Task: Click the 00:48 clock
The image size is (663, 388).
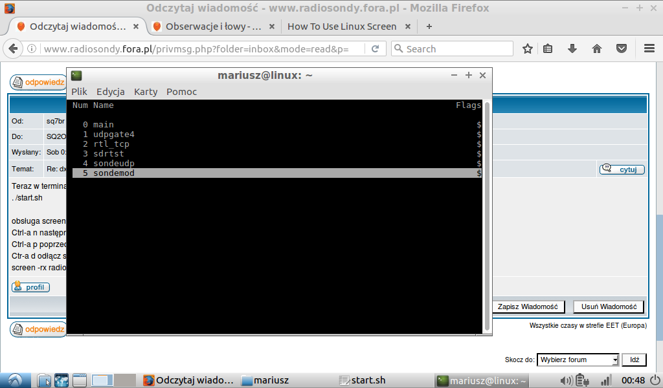Action: (633, 380)
